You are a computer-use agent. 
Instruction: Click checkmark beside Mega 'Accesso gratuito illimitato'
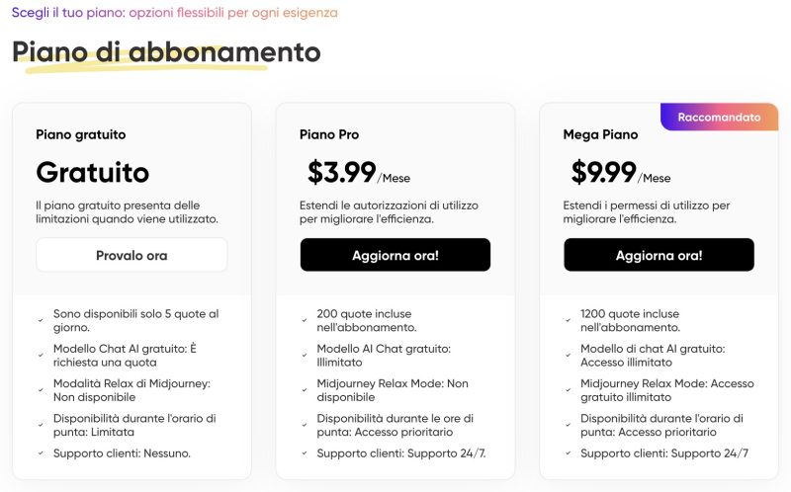[x=568, y=389]
